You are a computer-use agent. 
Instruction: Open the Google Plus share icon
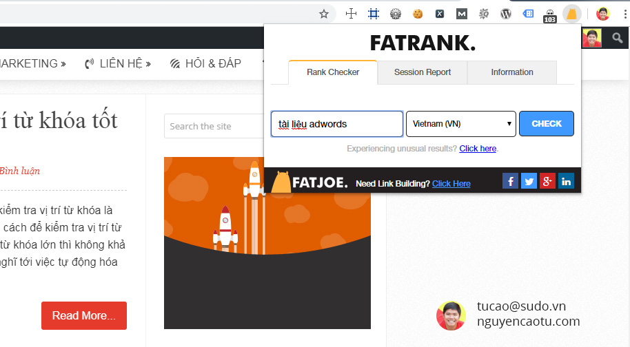(547, 181)
